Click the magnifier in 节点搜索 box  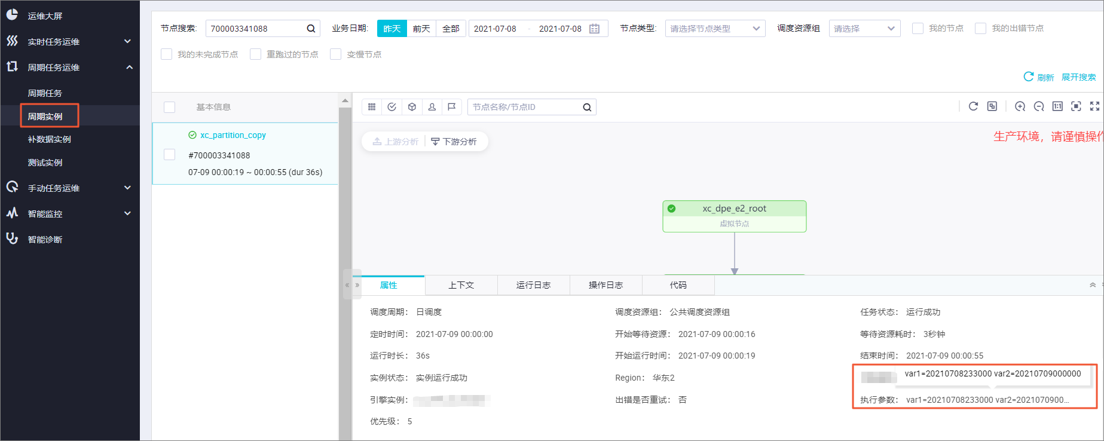click(311, 29)
